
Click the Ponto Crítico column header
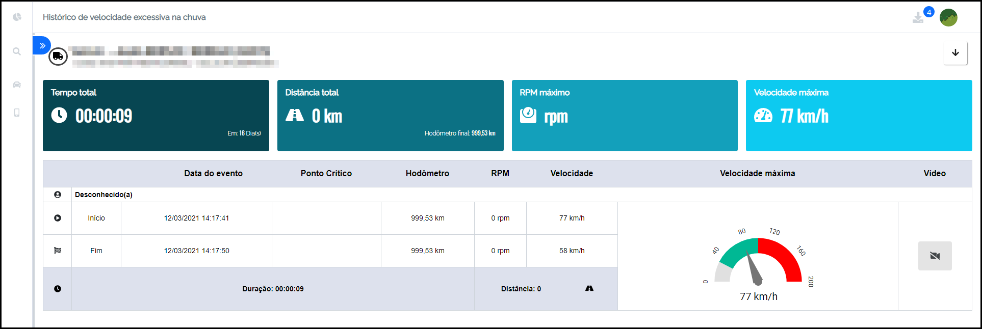coord(326,173)
